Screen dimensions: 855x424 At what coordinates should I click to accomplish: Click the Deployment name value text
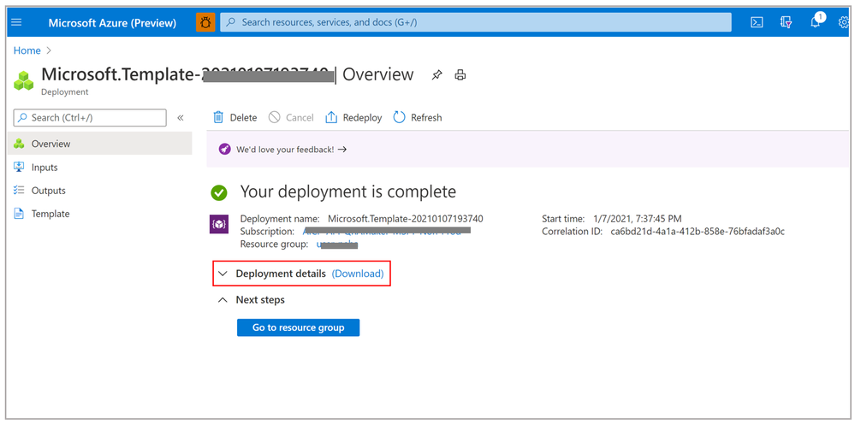click(x=405, y=219)
